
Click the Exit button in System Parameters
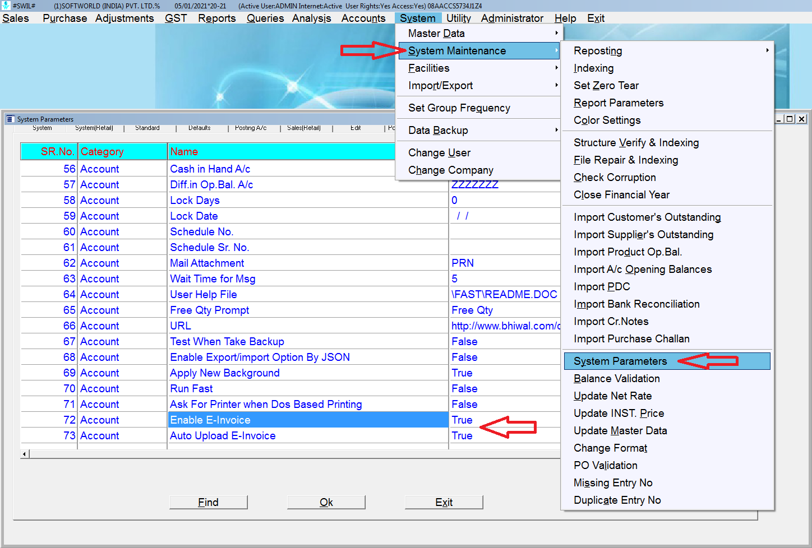pyautogui.click(x=444, y=502)
